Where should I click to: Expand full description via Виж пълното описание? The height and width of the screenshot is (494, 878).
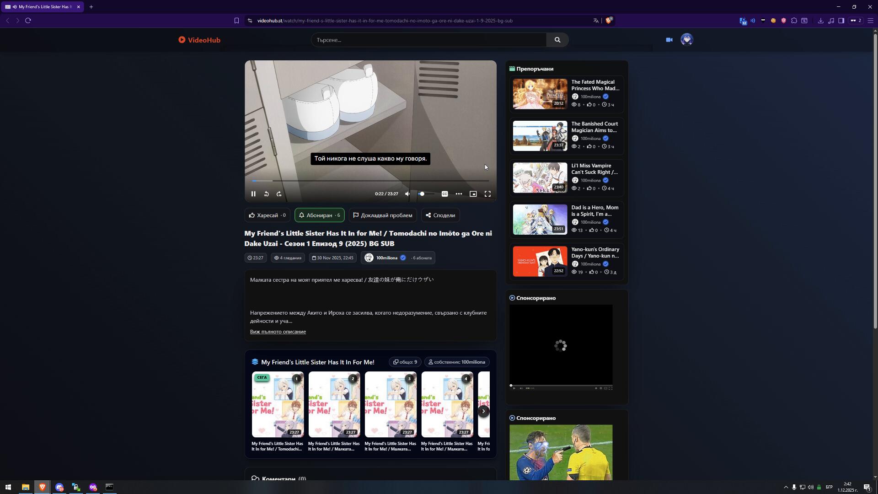(278, 332)
